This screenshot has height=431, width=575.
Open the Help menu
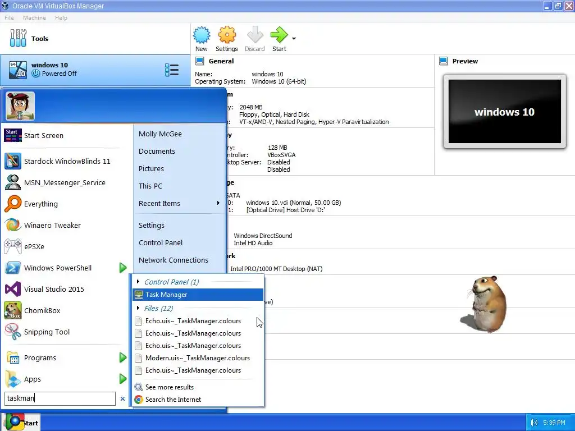61,17
